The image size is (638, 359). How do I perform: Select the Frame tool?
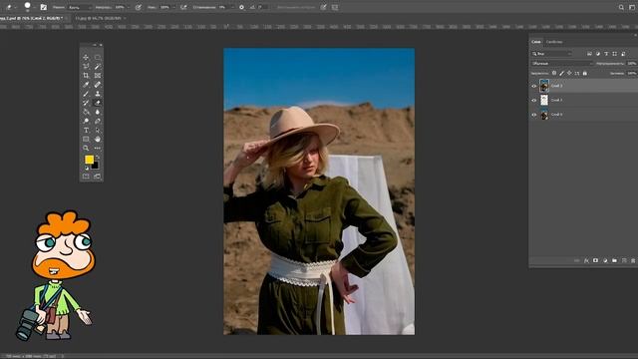point(98,76)
